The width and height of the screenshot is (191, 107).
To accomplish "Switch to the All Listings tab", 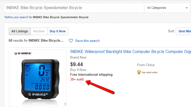I will tap(20, 31).
